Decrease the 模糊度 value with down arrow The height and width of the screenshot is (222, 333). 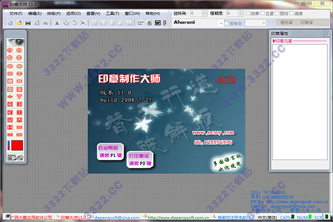click(x=240, y=15)
